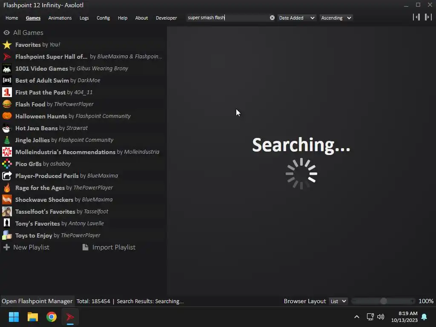
Task: Open the Date Added sort dropdown
Action: (297, 18)
